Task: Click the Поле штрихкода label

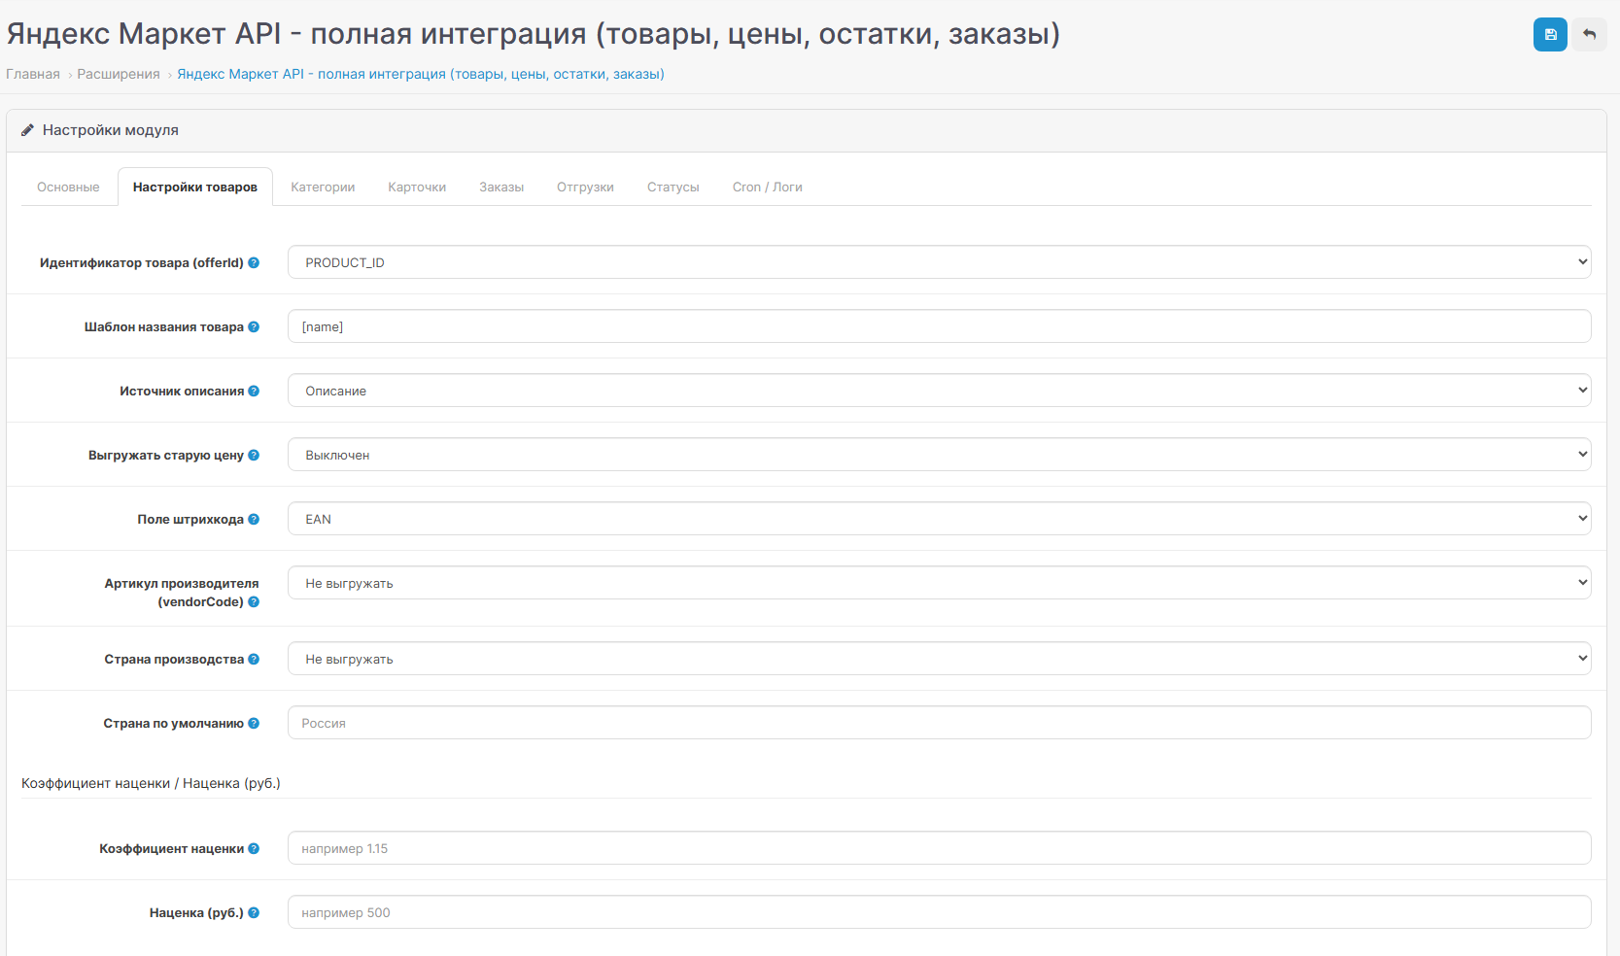Action: [190, 519]
